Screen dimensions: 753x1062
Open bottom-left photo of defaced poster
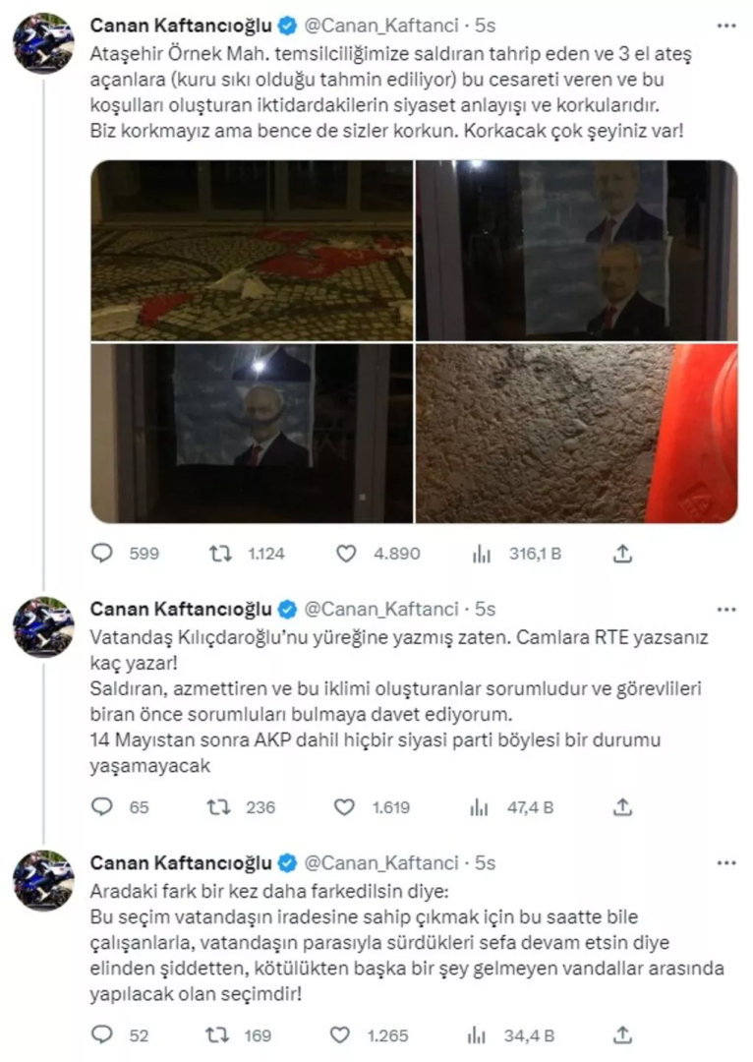tap(252, 434)
